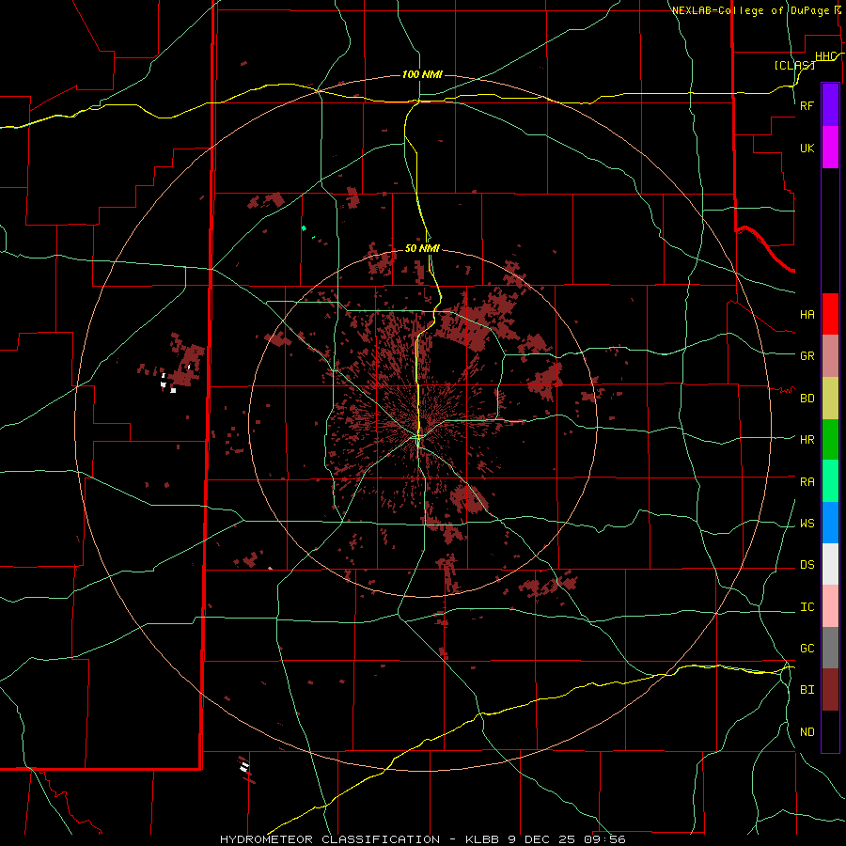Click the HA legend label text

click(x=807, y=314)
